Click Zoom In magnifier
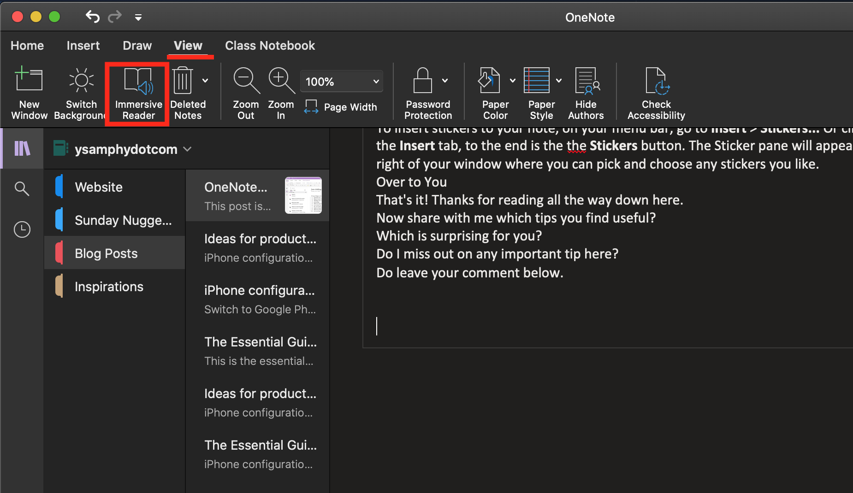 tap(281, 94)
